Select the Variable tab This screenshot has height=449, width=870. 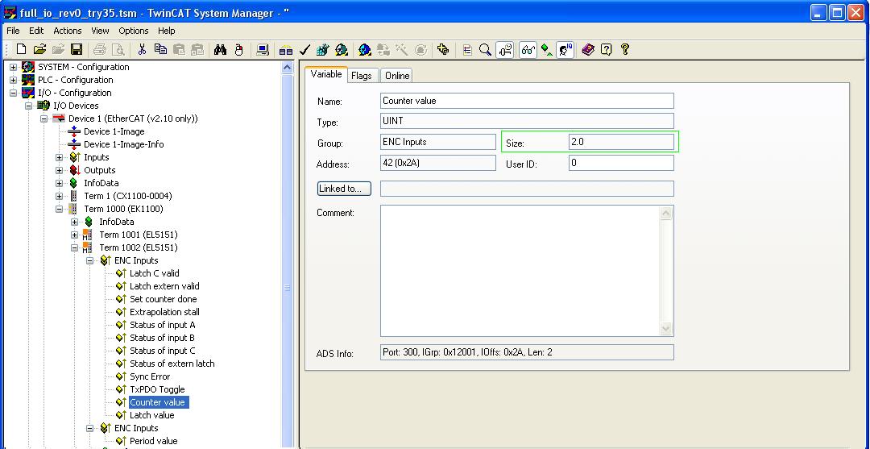[x=326, y=74]
